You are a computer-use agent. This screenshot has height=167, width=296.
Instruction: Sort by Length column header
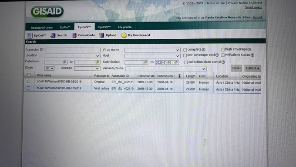(191, 76)
